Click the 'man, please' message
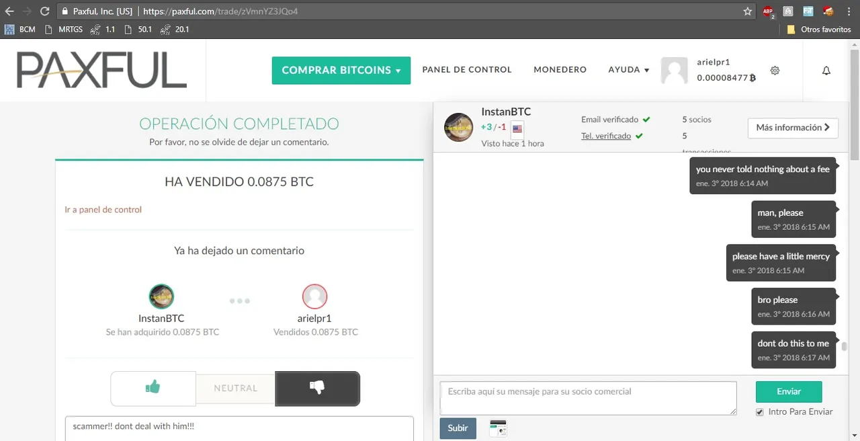The width and height of the screenshot is (860, 441). point(793,219)
